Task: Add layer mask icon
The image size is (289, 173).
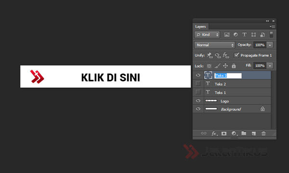Action: click(224, 134)
